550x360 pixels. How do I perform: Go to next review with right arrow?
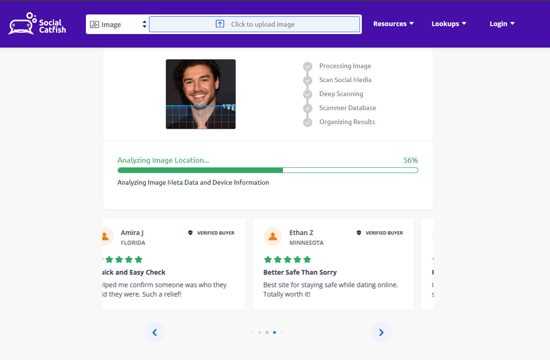pos(381,332)
